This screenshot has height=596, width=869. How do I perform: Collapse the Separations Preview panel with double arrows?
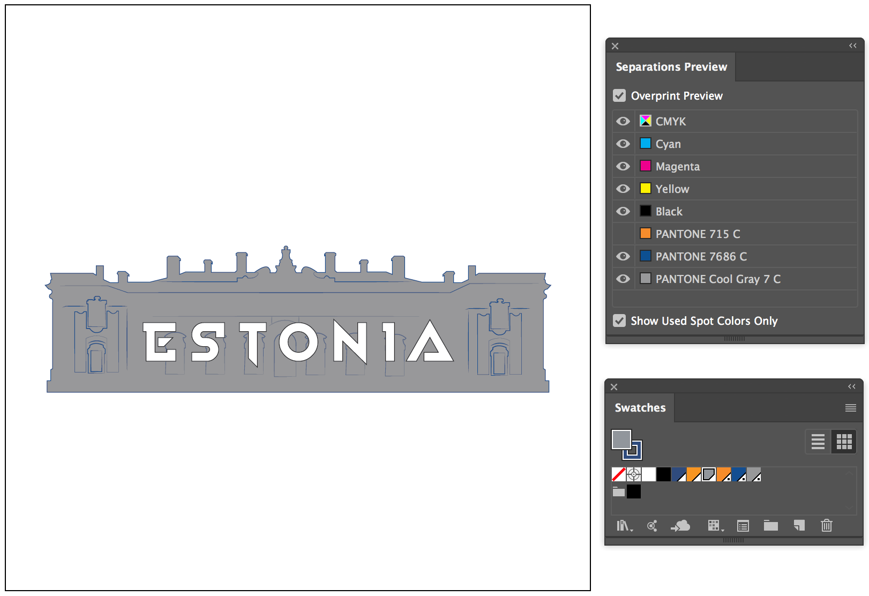tap(853, 46)
